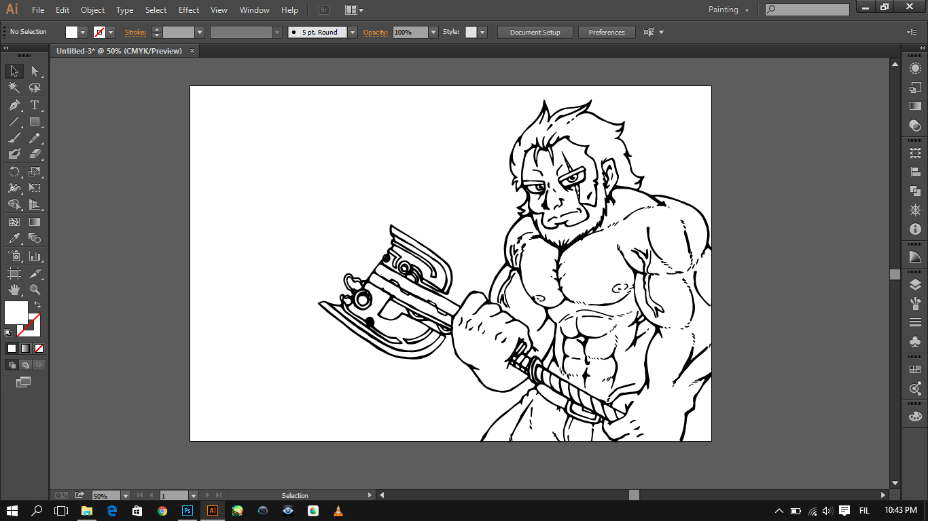This screenshot has height=521, width=928.
Task: Choose the Free Transform tool
Action: coord(35,188)
